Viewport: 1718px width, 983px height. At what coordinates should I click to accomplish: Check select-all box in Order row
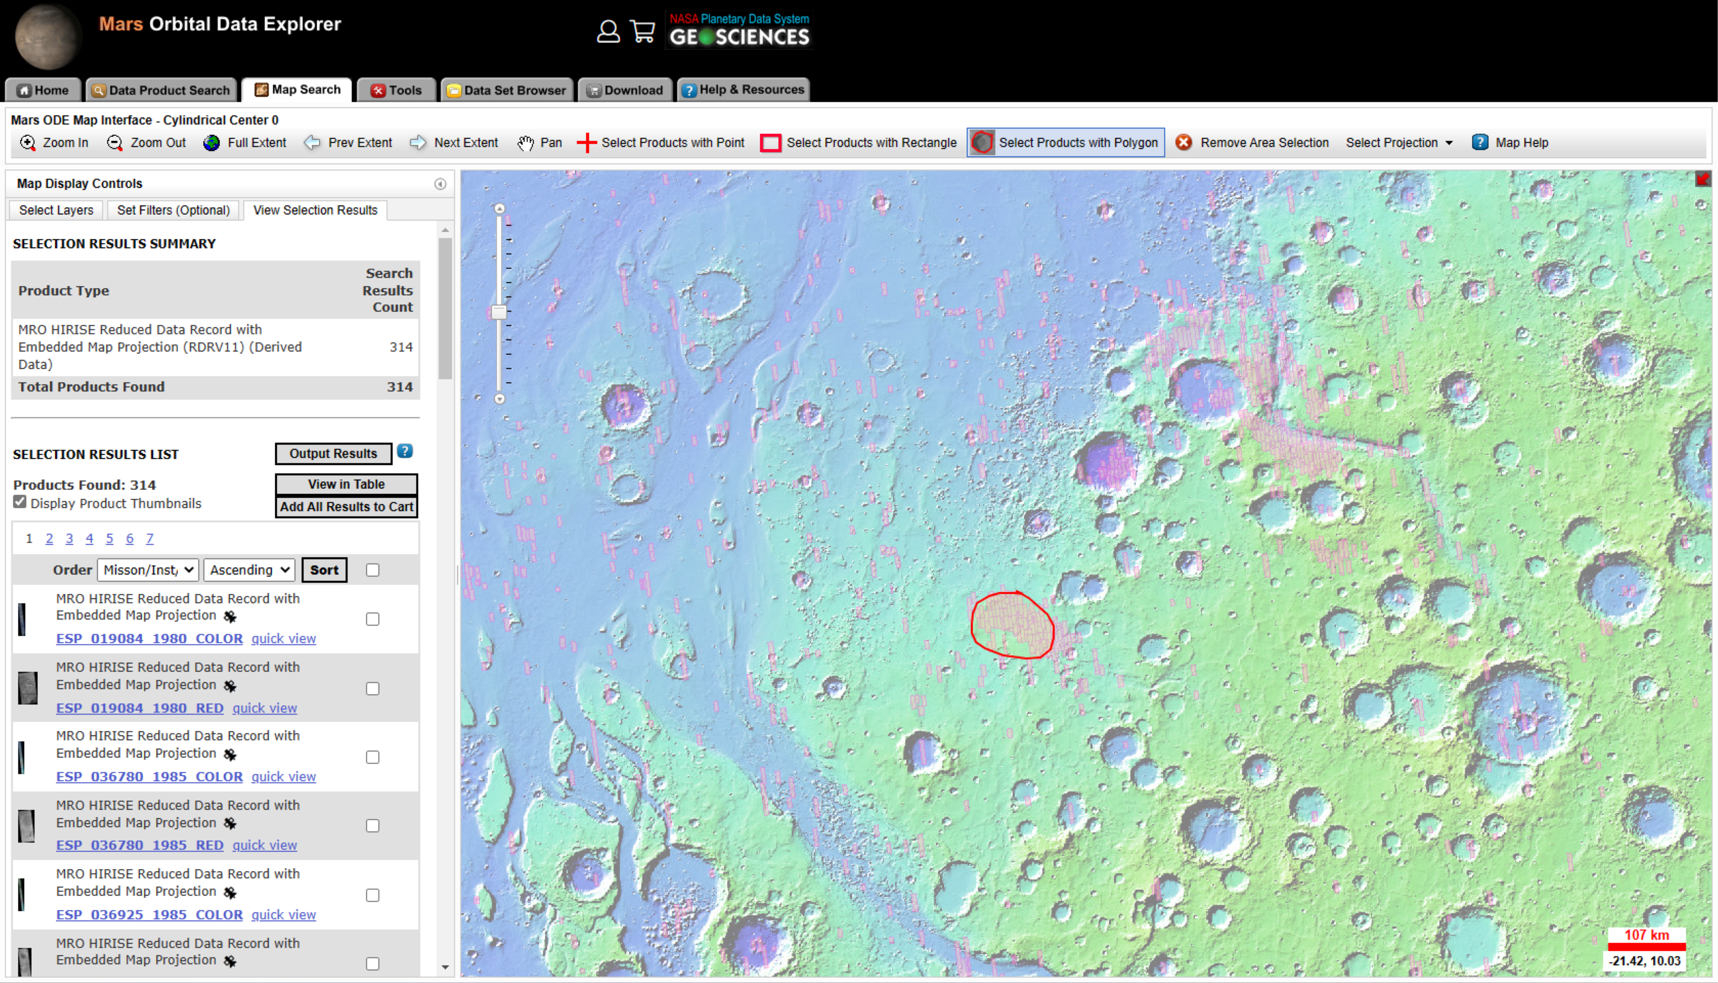point(372,570)
